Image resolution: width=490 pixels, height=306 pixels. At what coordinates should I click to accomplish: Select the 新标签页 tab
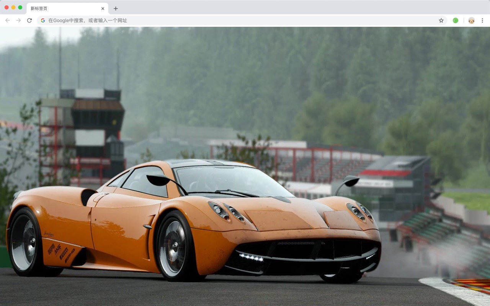tap(67, 8)
